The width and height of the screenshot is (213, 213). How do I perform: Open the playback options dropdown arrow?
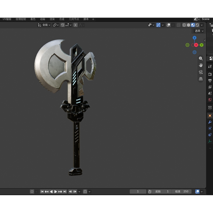point(79,192)
